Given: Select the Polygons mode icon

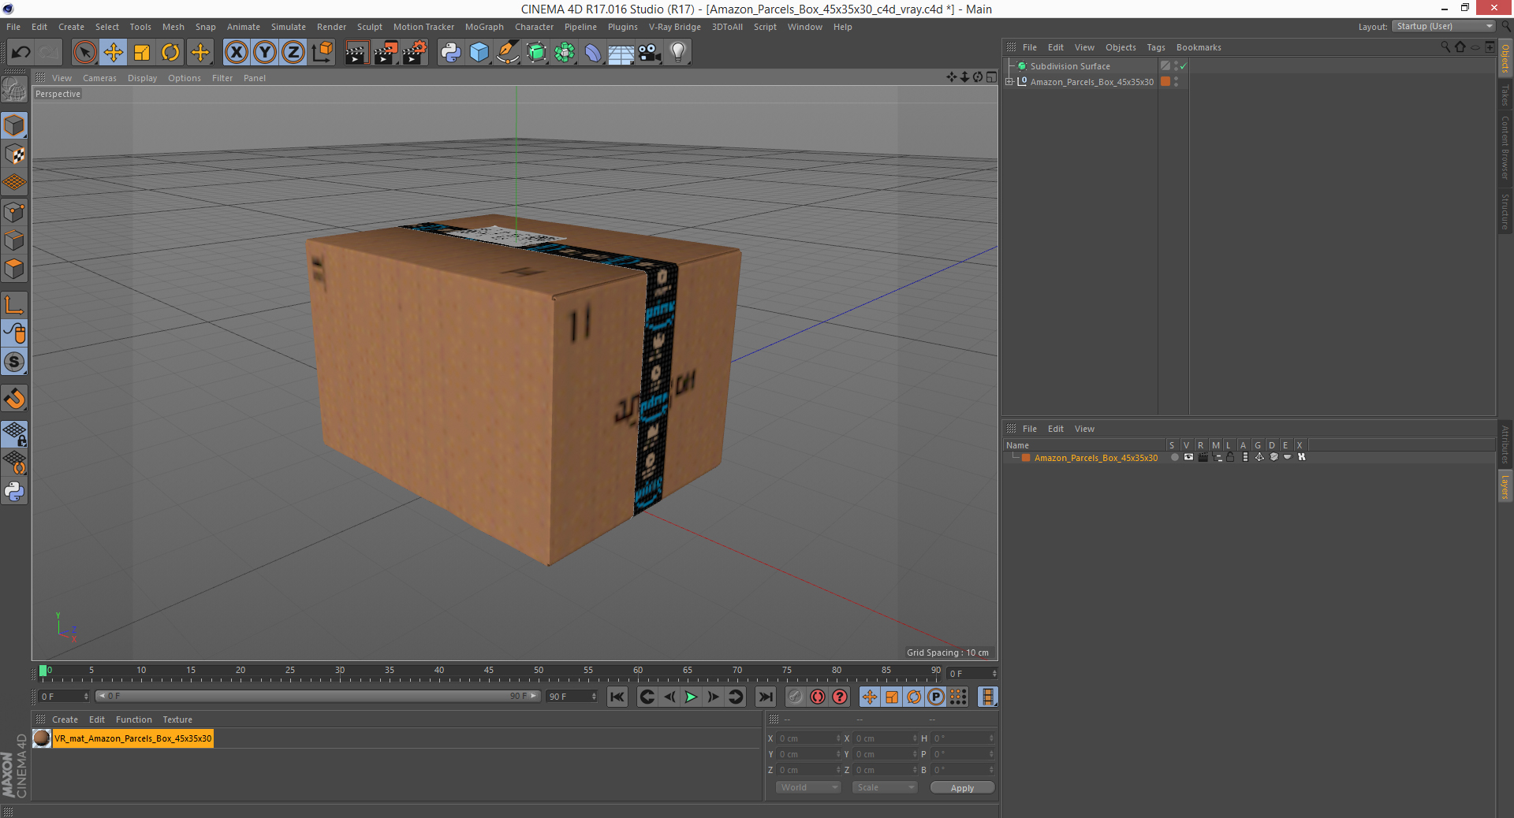Looking at the screenshot, I should (14, 269).
